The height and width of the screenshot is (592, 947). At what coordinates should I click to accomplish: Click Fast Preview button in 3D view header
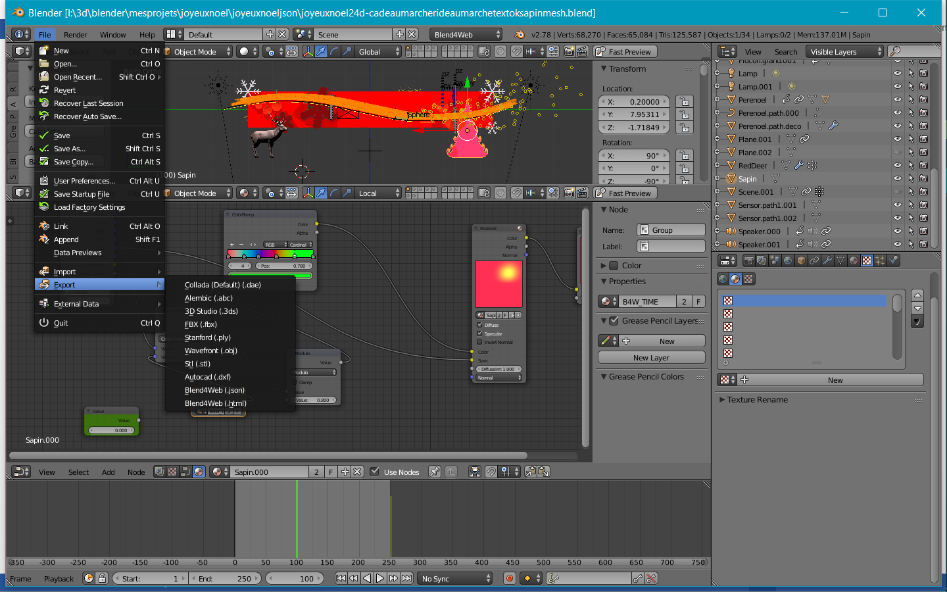pyautogui.click(x=625, y=51)
